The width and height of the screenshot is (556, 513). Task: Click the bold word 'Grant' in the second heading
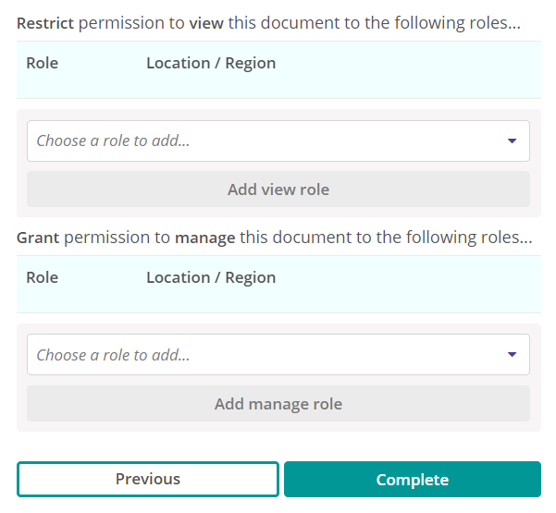(38, 238)
